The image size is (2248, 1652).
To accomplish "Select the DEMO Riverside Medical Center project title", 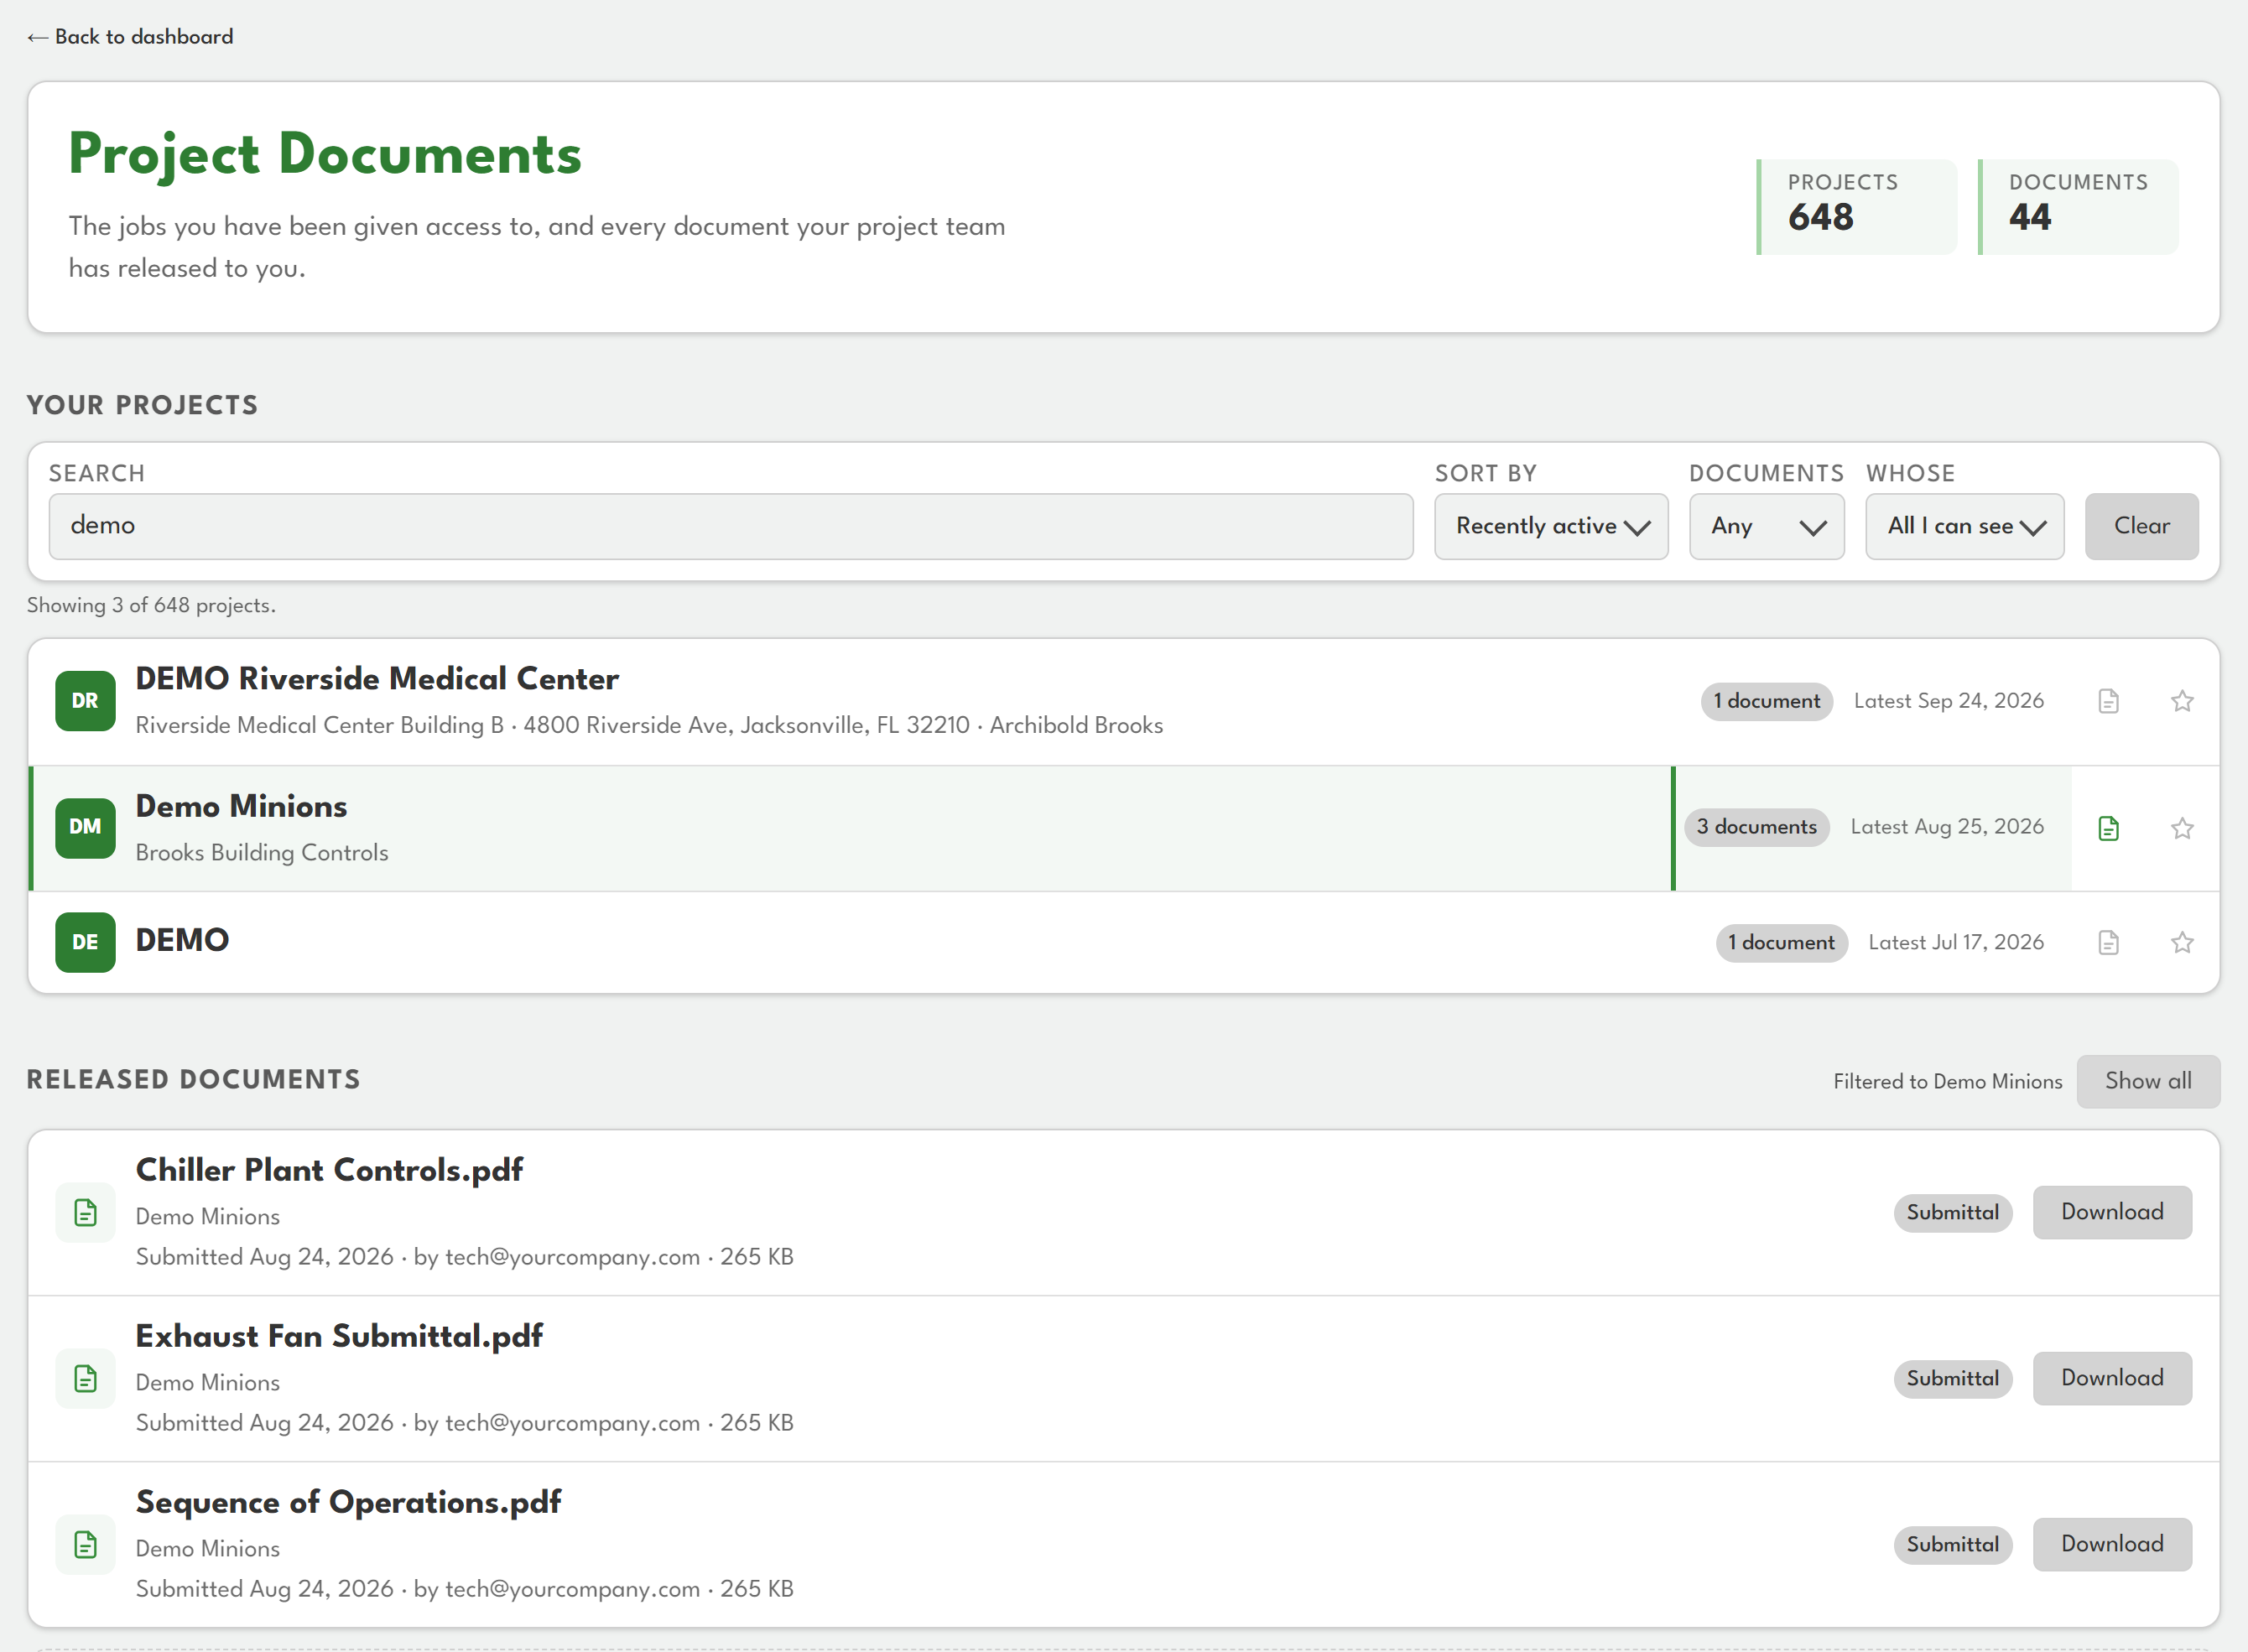I will click(x=377, y=679).
